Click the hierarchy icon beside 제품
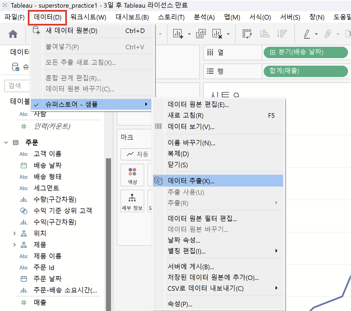This screenshot has width=351, height=311. (24, 245)
